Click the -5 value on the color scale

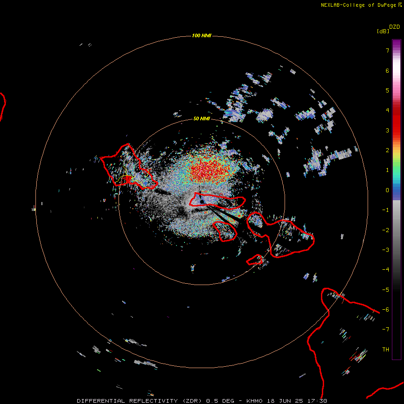click(386, 290)
